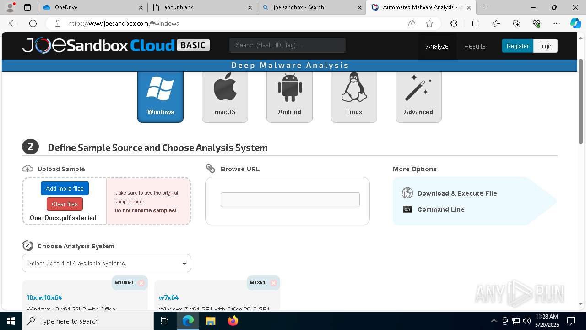Viewport: 586px width, 330px height.
Task: Open Read Aloud in address bar
Action: click(x=411, y=23)
